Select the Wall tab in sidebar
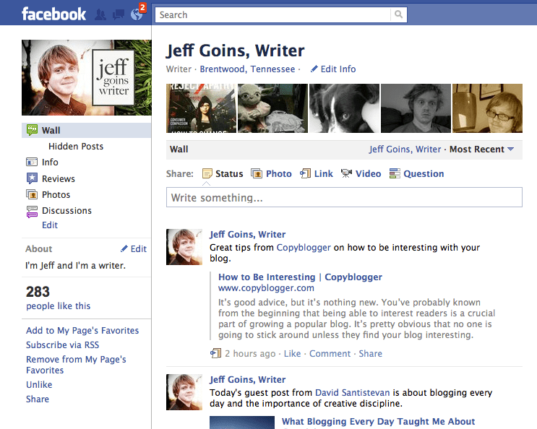The width and height of the screenshot is (537, 429). tap(86, 130)
